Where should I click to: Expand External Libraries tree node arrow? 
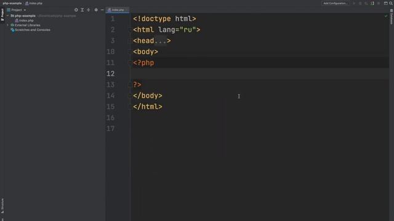tap(7, 25)
